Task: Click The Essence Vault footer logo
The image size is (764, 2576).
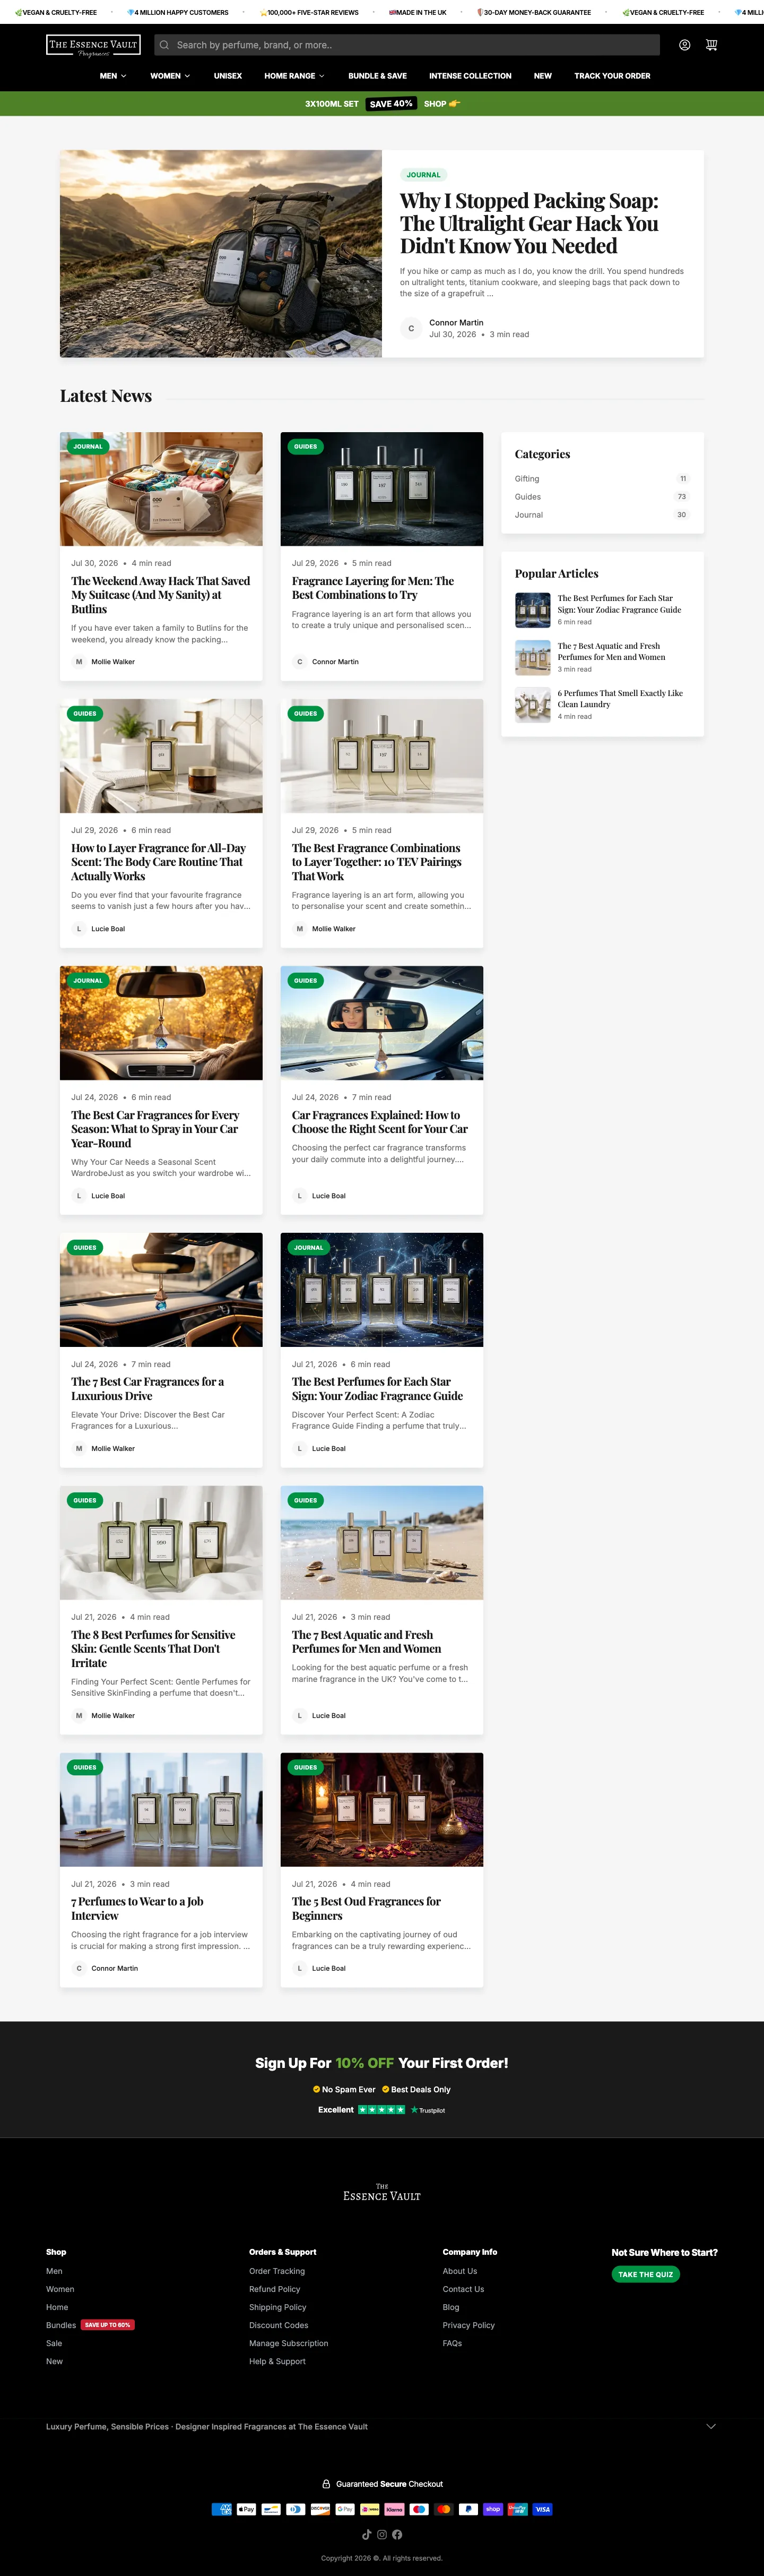Action: point(381,2193)
